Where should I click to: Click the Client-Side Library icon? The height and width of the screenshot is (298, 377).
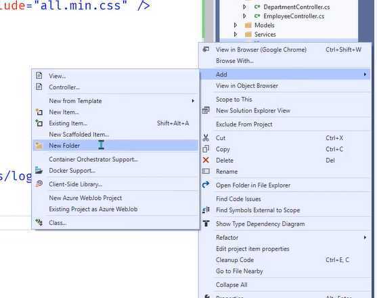pos(39,184)
